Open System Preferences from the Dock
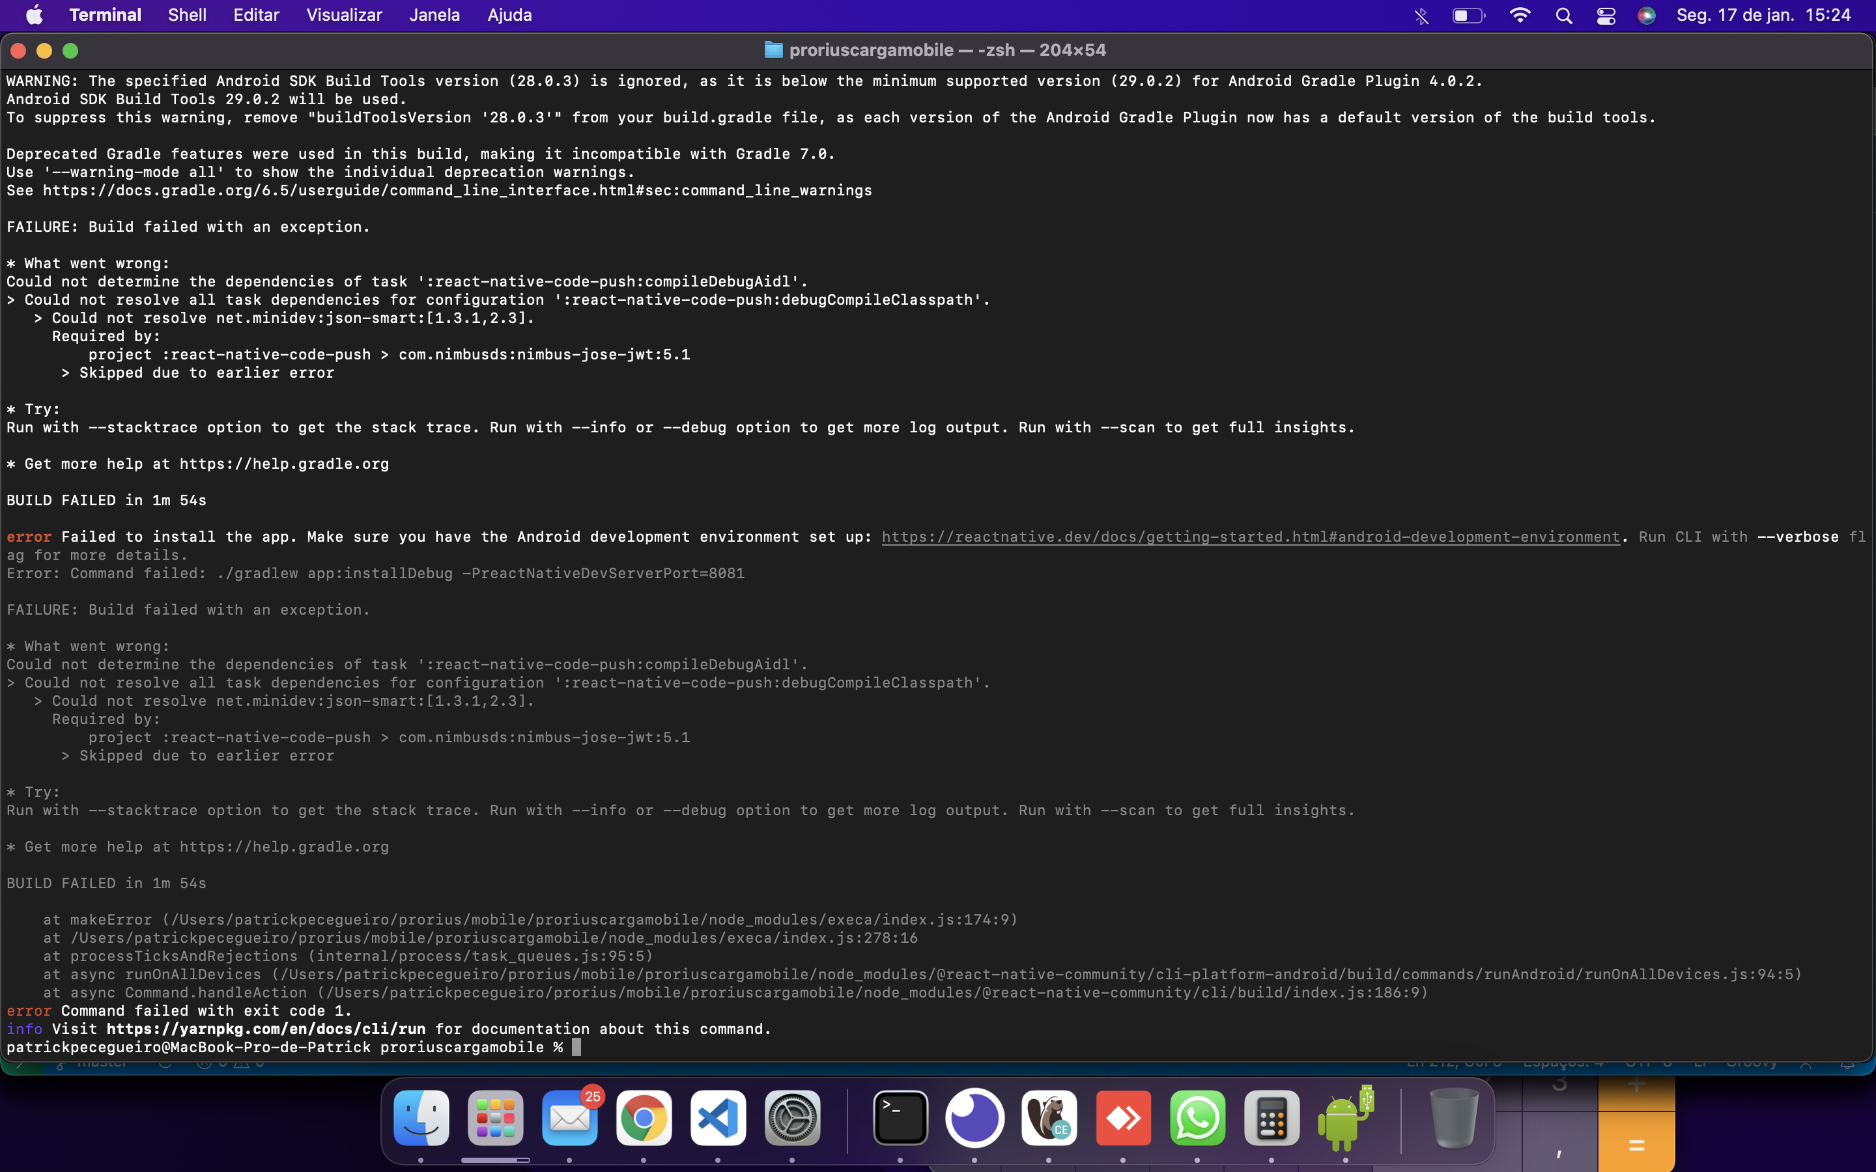Image resolution: width=1876 pixels, height=1172 pixels. [x=791, y=1118]
